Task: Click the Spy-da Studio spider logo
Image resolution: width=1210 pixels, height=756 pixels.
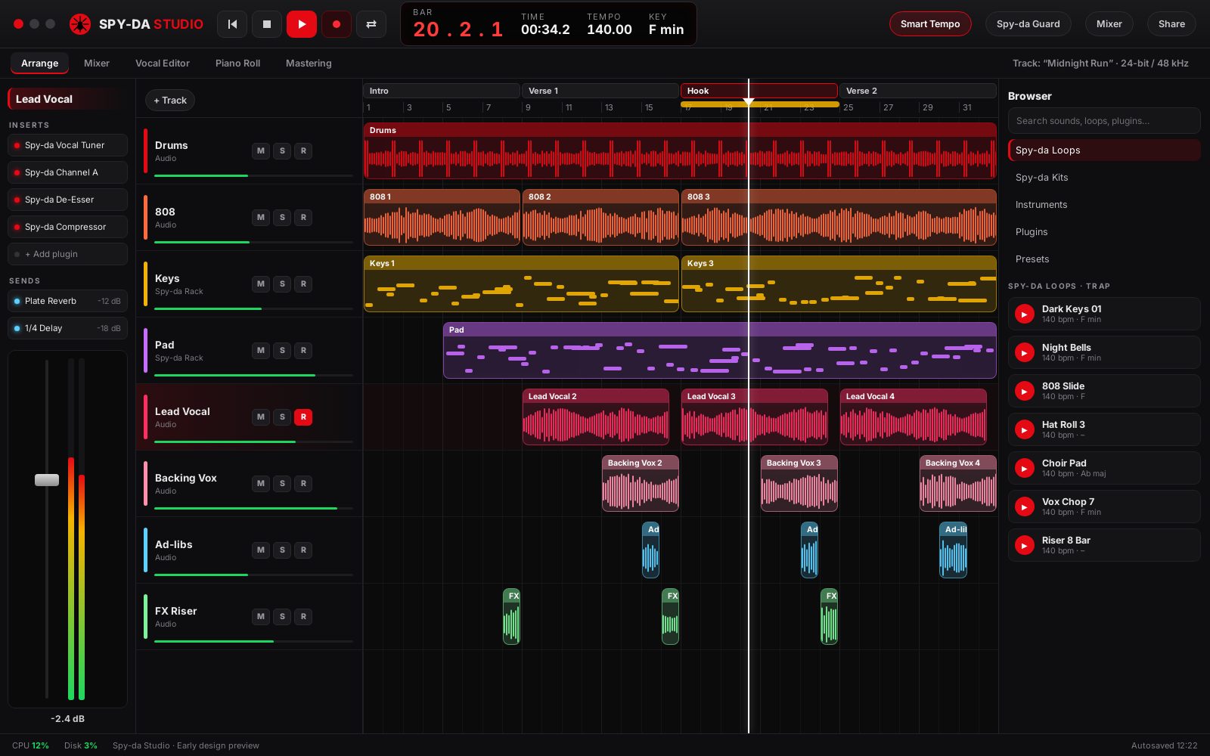Action: coord(80,24)
